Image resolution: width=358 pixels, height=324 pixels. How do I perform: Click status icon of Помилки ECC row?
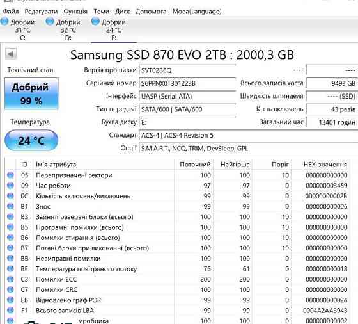(x=10, y=279)
